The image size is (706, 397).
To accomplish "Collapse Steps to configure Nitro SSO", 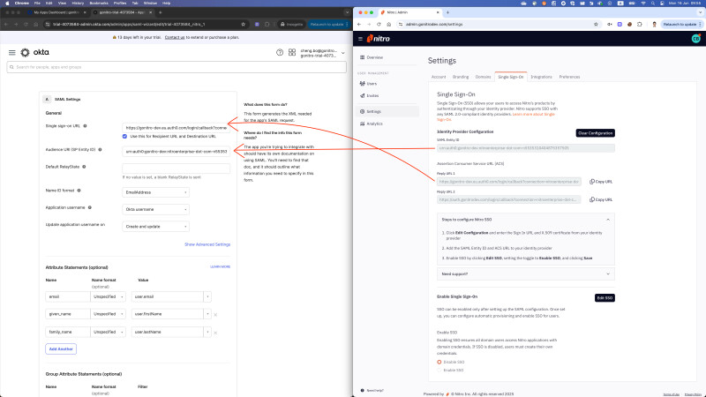I will (608, 220).
